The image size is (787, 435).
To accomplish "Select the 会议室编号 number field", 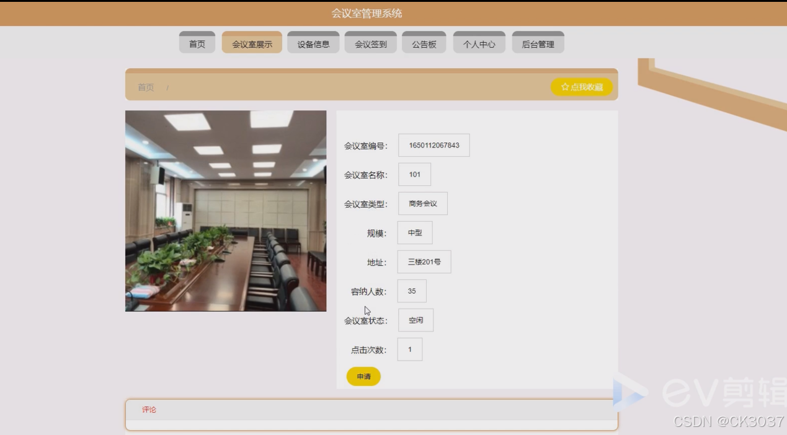I will coord(434,144).
